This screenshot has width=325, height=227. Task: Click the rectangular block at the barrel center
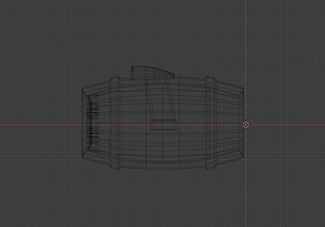pos(163,125)
